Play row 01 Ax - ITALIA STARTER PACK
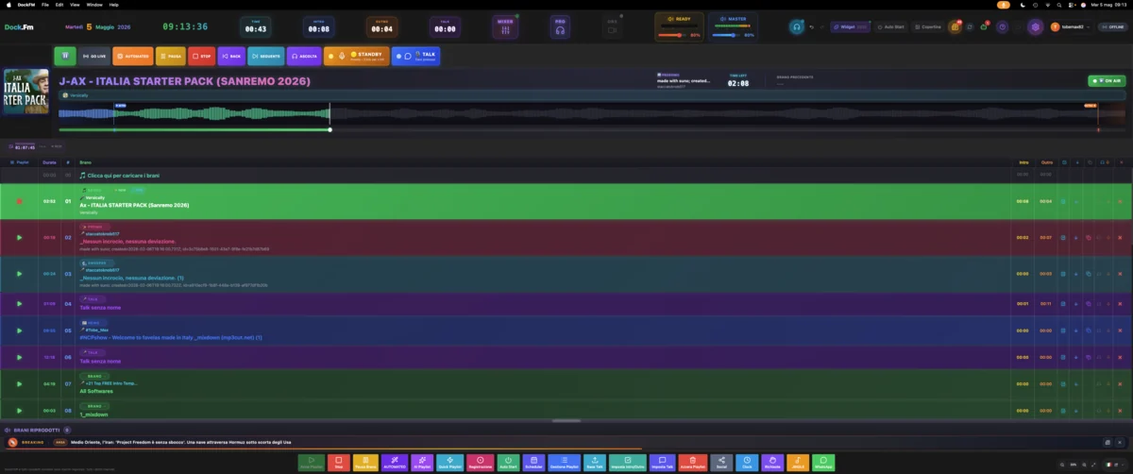The height and width of the screenshot is (474, 1133). (x=19, y=201)
